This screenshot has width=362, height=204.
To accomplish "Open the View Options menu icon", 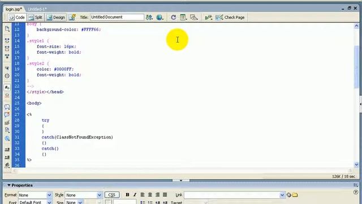I will pyautogui.click(x=183, y=18).
